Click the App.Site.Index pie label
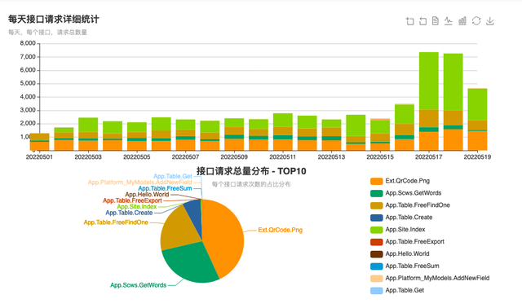This screenshot has height=308, width=522. 136,206
